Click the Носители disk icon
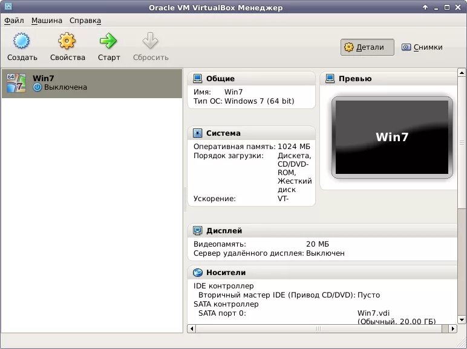The height and width of the screenshot is (349, 467). click(x=197, y=272)
